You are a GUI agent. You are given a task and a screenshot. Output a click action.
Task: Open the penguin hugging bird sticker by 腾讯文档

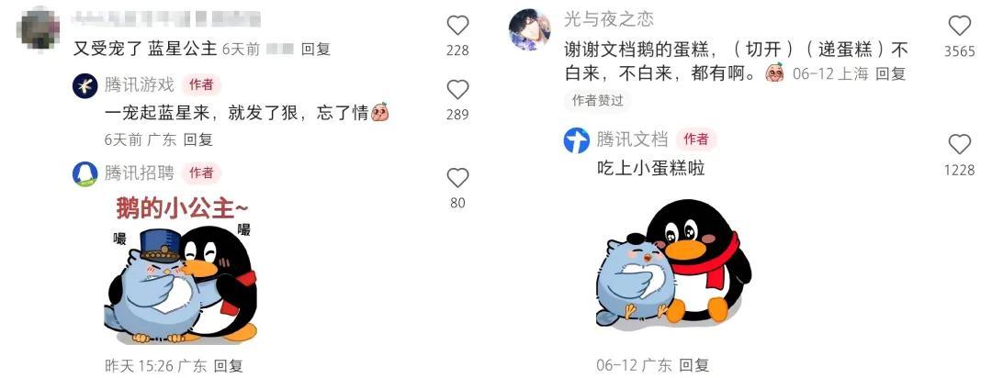[x=674, y=264]
